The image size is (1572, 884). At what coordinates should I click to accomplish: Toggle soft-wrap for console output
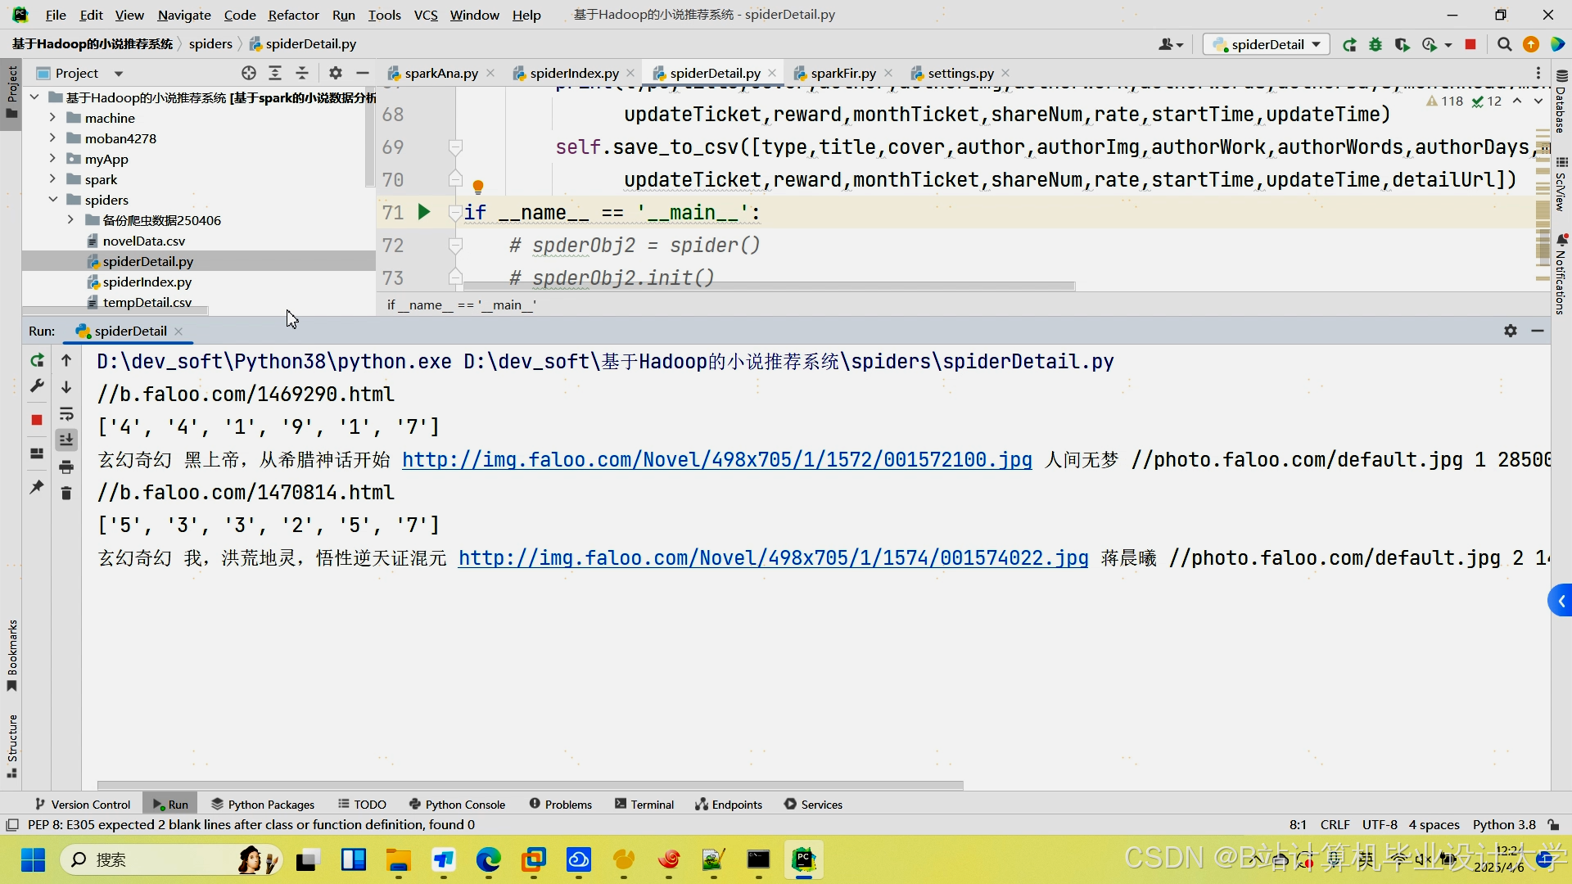66,414
